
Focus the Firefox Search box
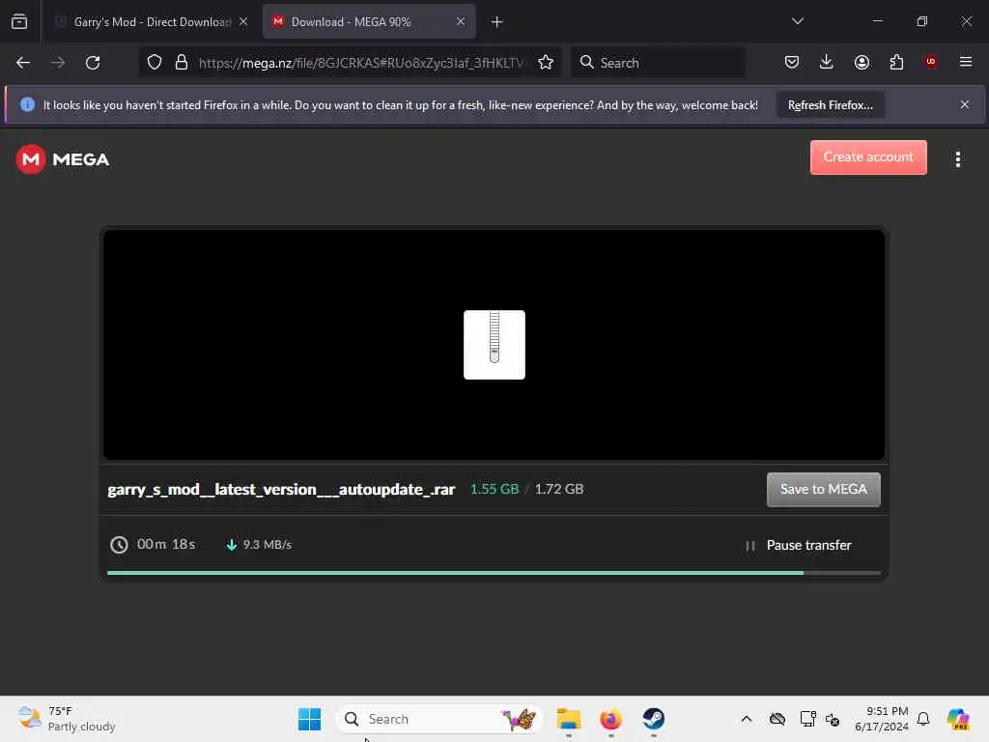pyautogui.click(x=658, y=63)
